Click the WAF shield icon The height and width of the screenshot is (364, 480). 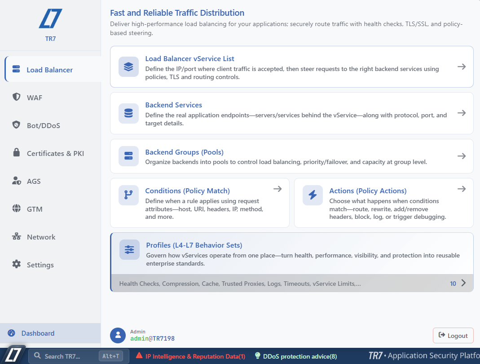16,97
